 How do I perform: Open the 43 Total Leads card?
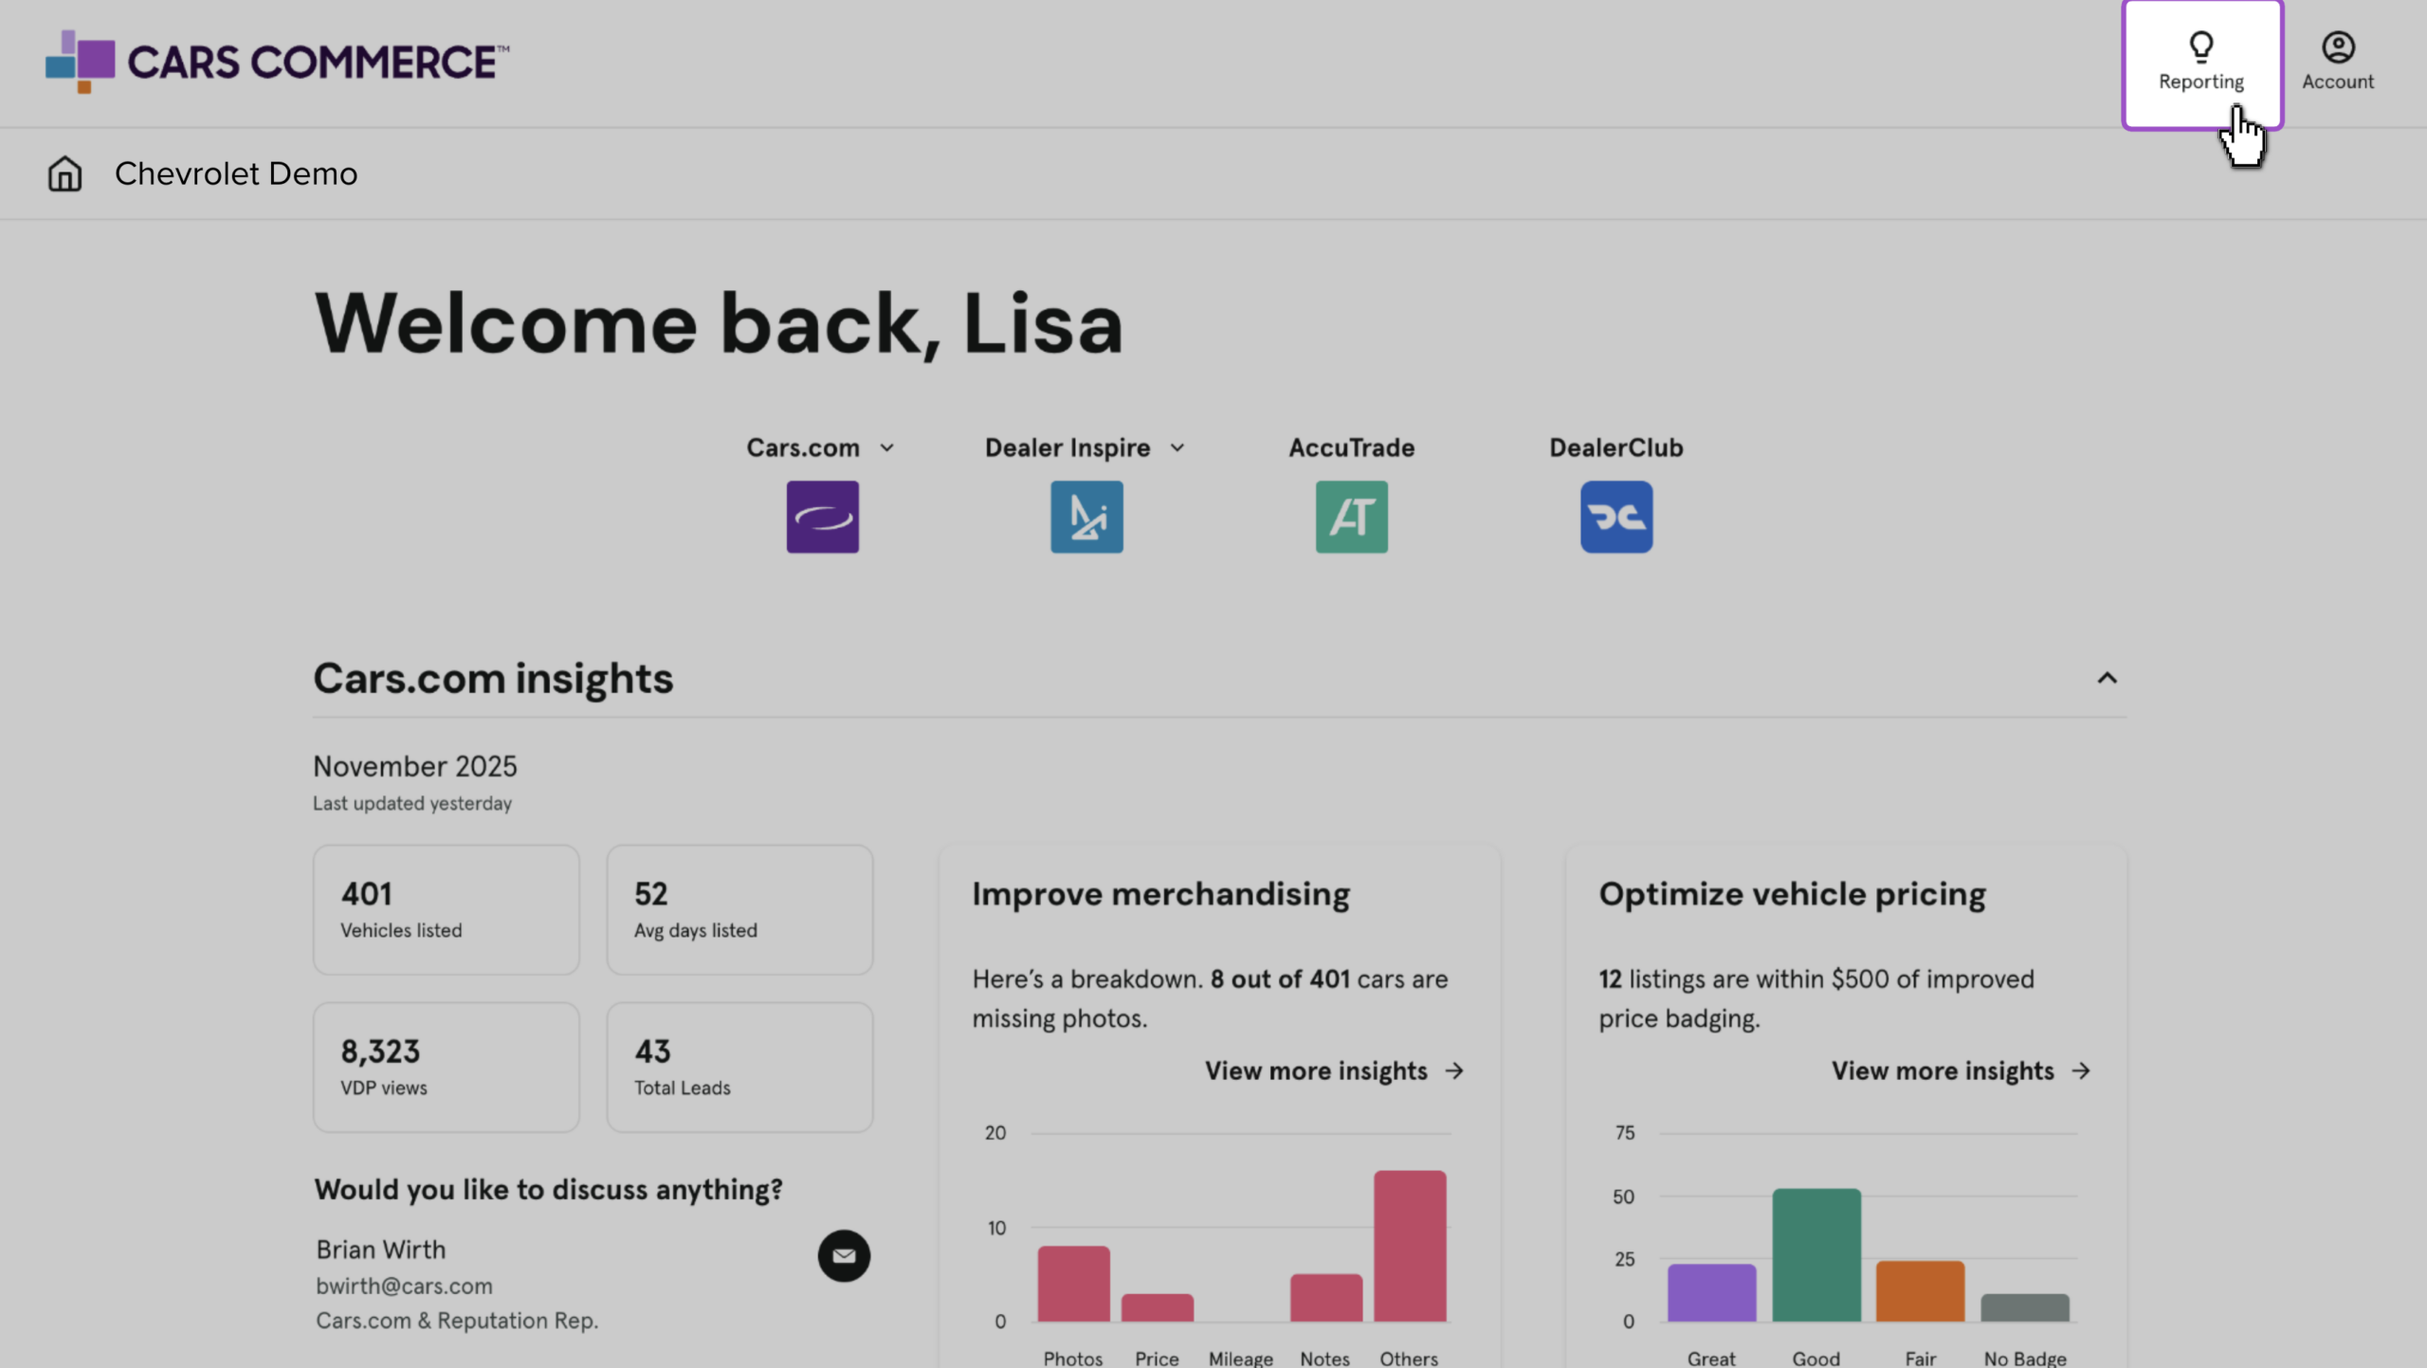(739, 1067)
